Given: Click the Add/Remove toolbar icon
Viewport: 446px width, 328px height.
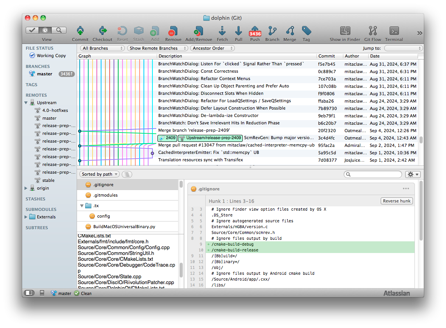Looking at the screenshot, I should click(x=199, y=31).
